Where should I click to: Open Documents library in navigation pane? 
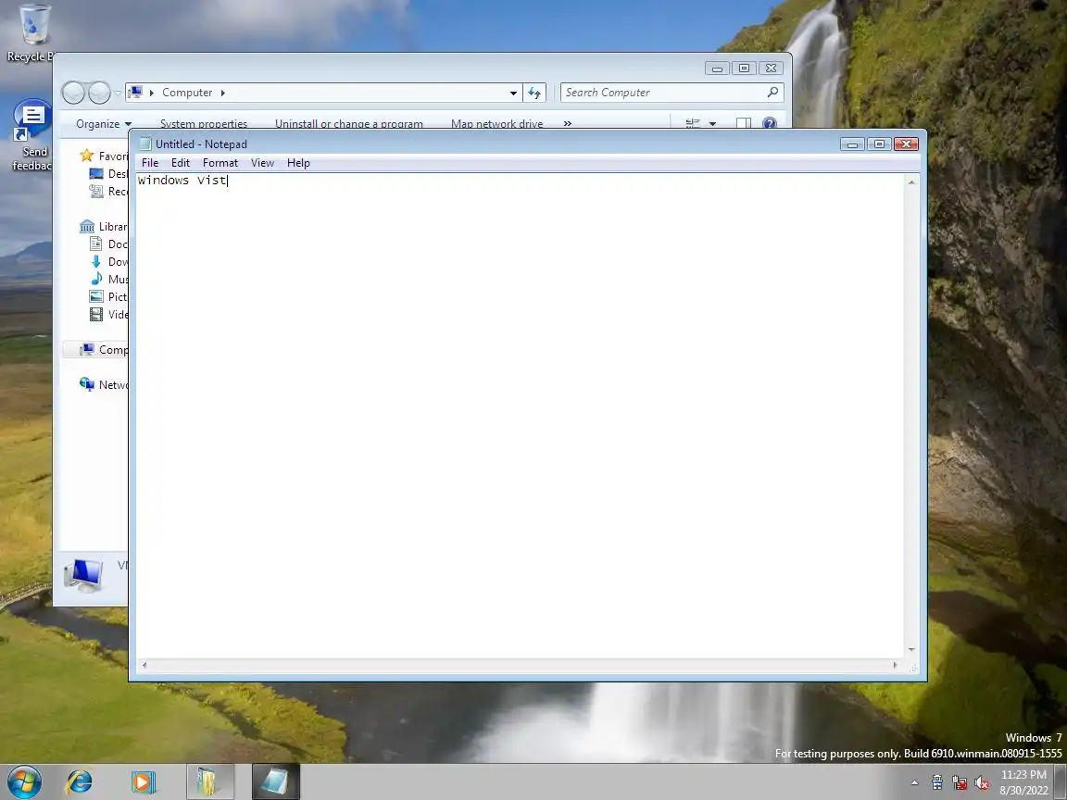tap(108, 244)
